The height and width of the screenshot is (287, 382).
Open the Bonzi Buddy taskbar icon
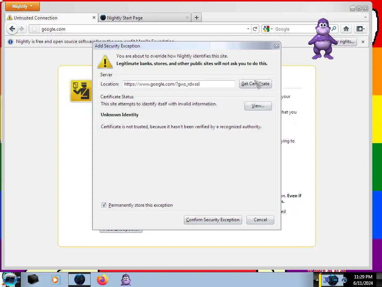pyautogui.click(x=126, y=280)
